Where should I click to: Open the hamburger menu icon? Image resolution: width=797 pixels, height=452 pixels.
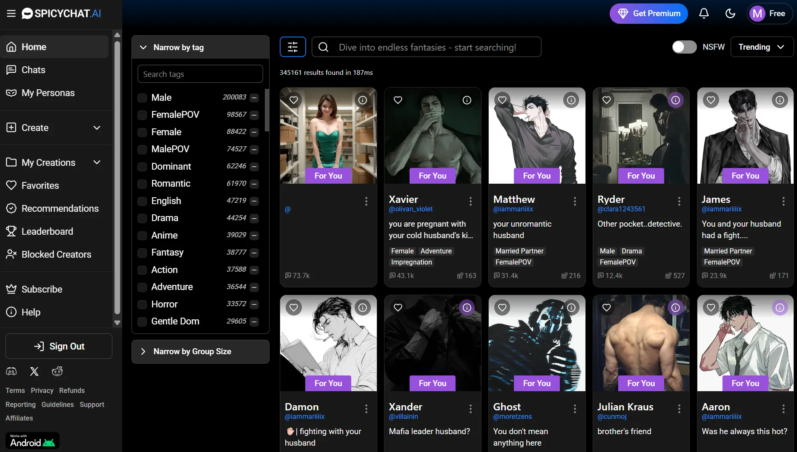pos(11,14)
